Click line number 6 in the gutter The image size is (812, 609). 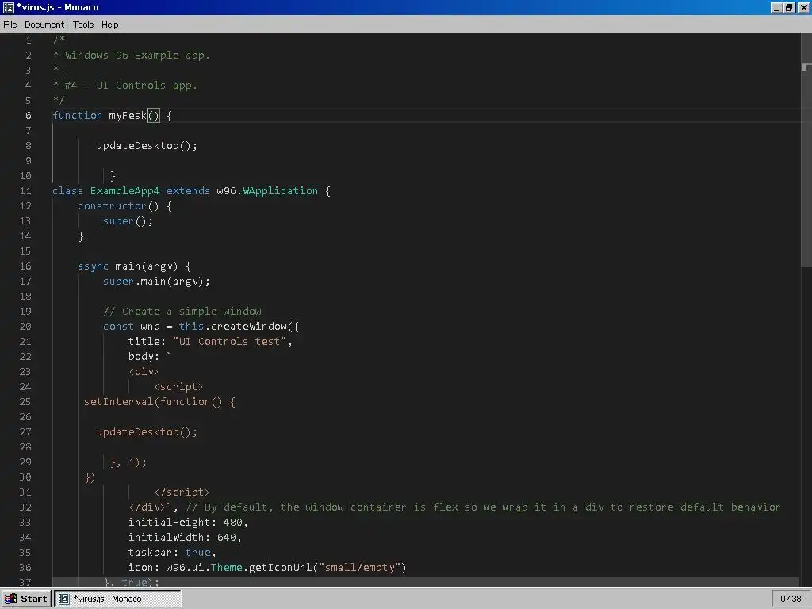click(29, 116)
